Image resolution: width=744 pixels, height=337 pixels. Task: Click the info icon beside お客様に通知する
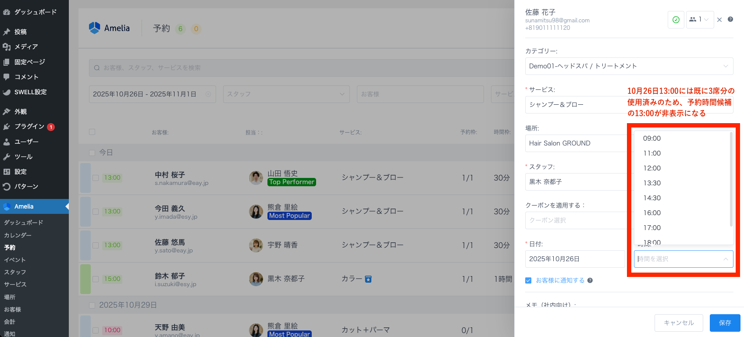pyautogui.click(x=590, y=280)
